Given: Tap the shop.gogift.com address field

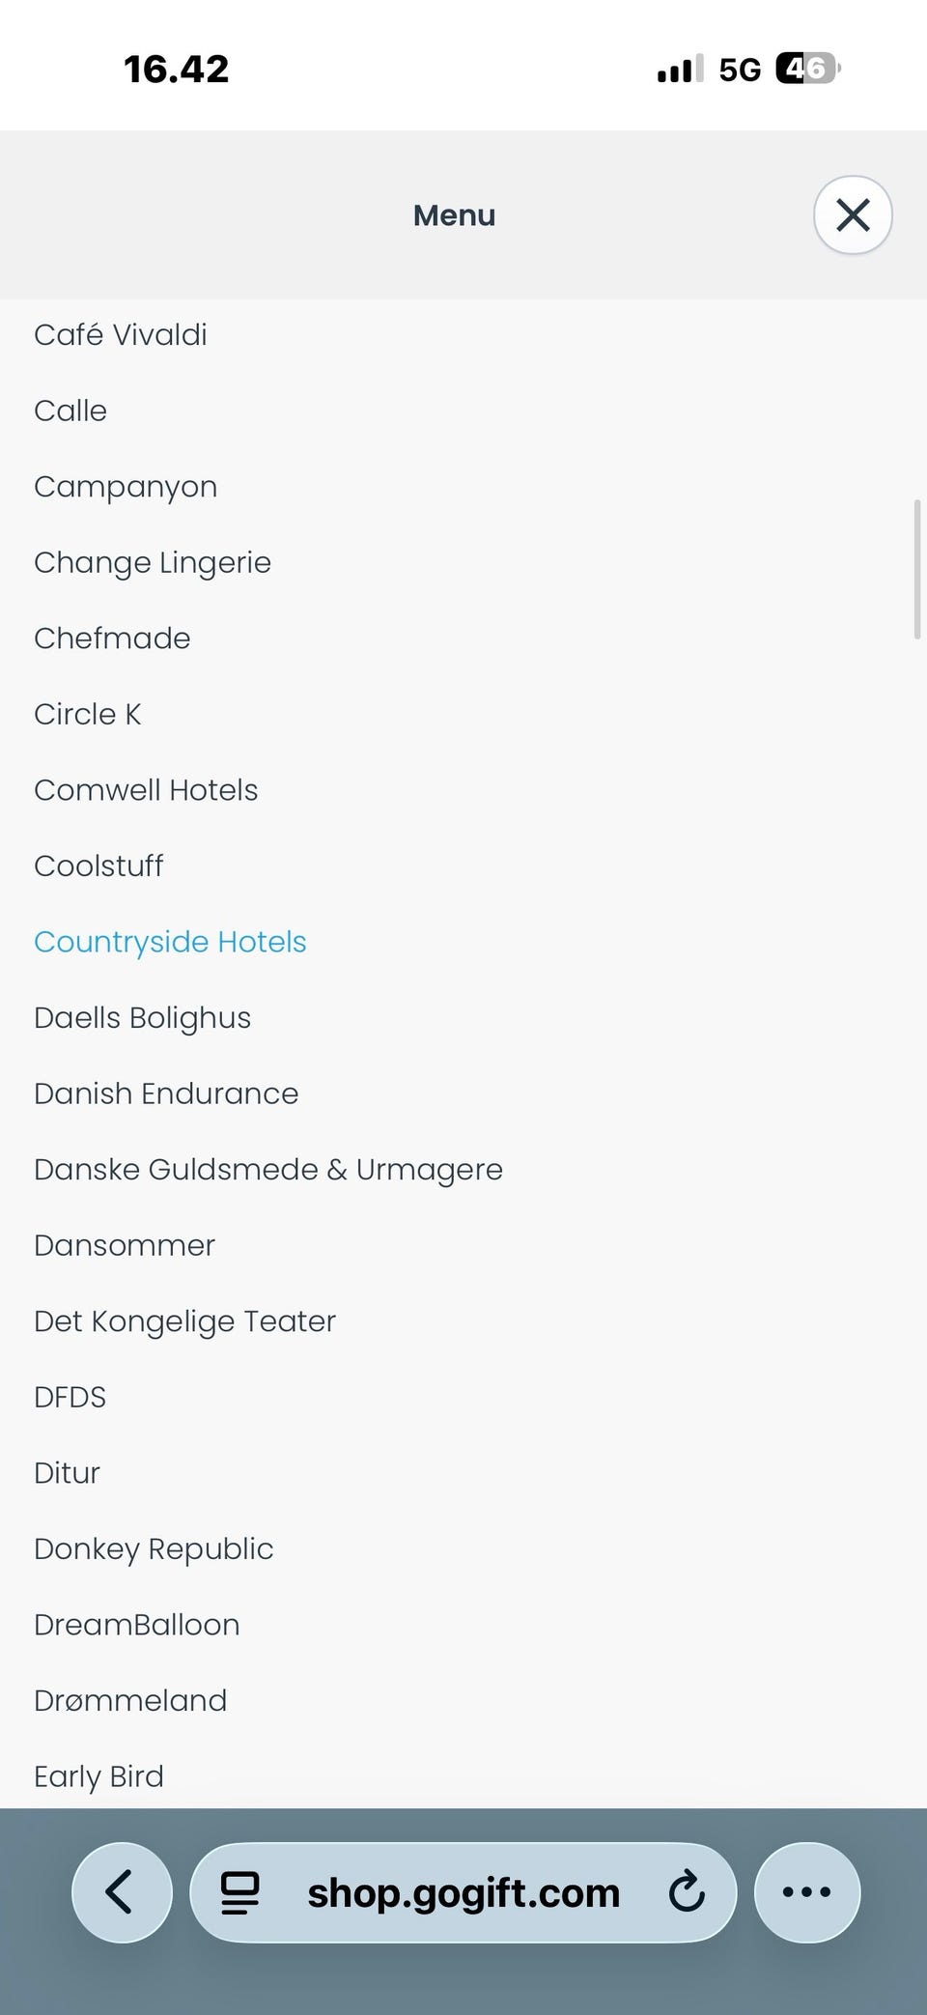Looking at the screenshot, I should click(x=463, y=1892).
